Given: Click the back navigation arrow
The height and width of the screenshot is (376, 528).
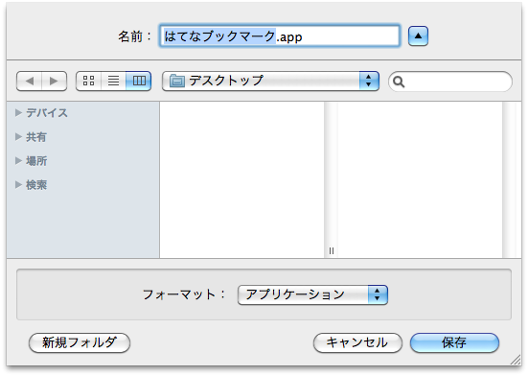Looking at the screenshot, I should tap(30, 82).
